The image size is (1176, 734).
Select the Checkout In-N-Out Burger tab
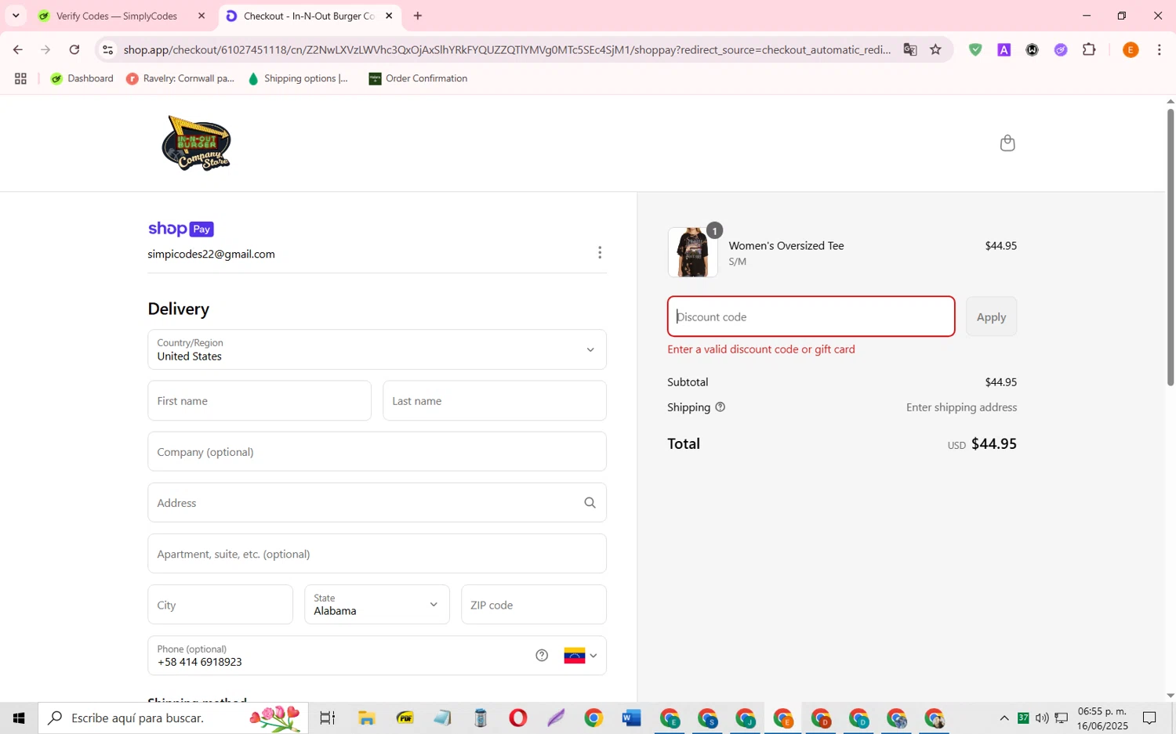click(309, 16)
